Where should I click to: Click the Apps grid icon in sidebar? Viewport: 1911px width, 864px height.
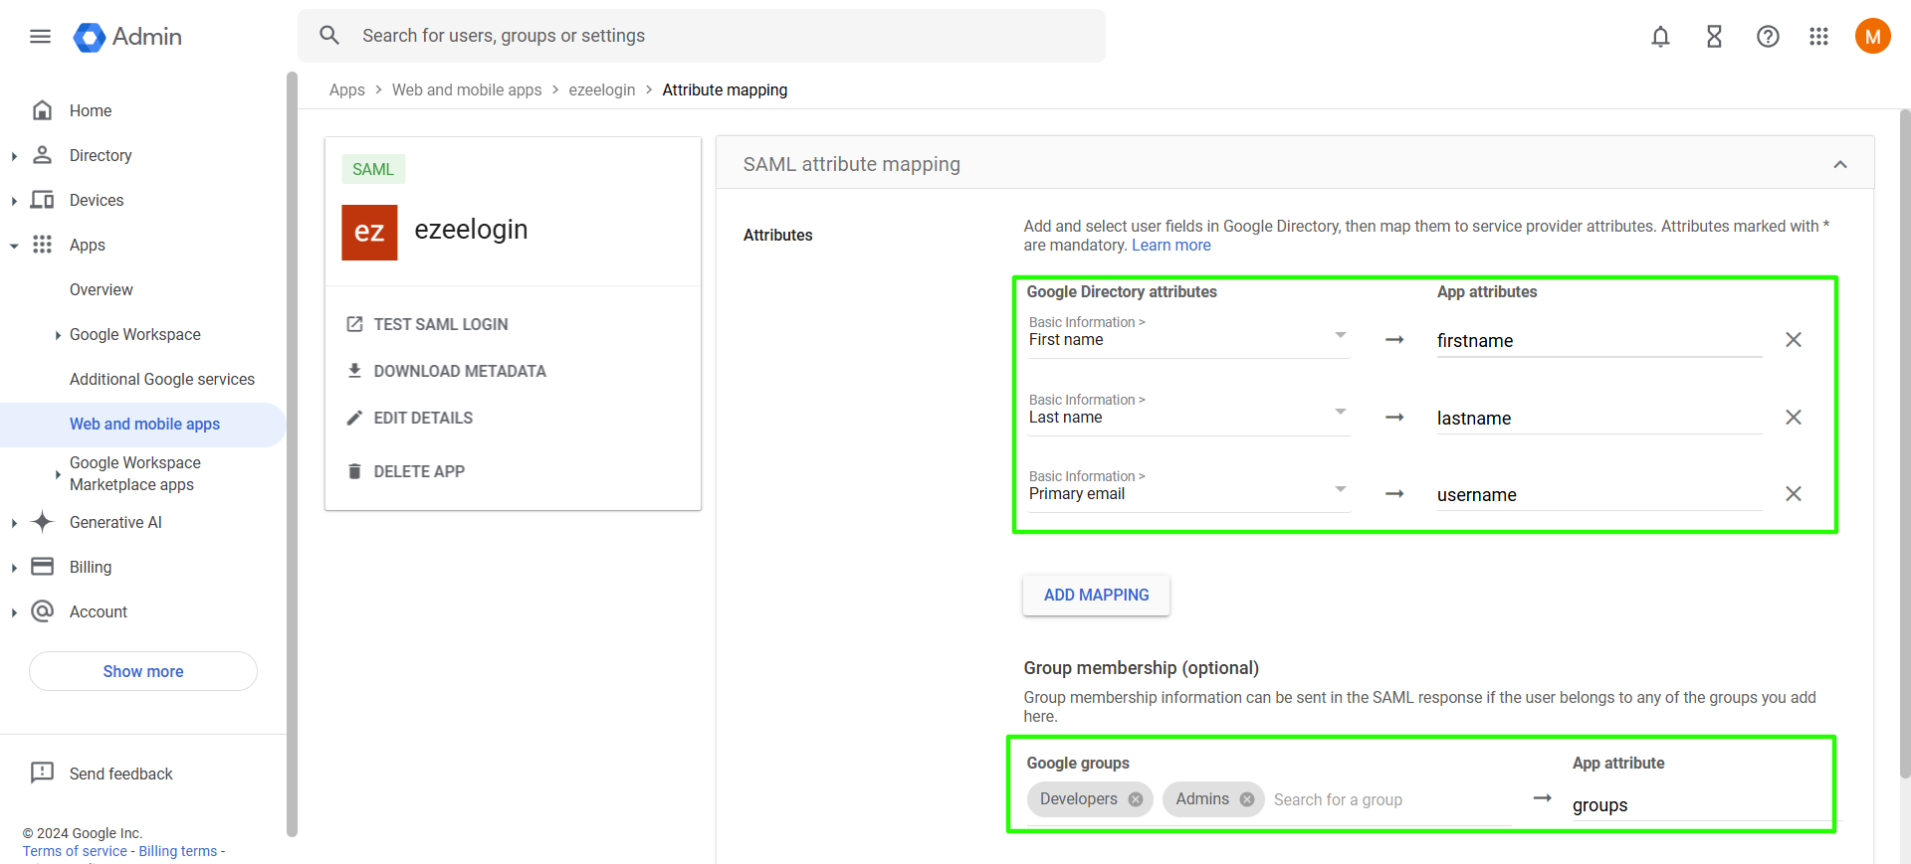point(42,245)
